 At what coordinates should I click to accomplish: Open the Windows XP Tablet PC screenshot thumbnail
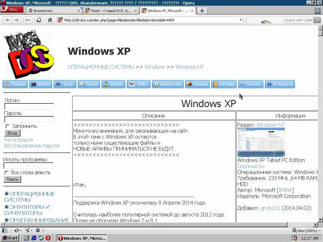click(261, 142)
